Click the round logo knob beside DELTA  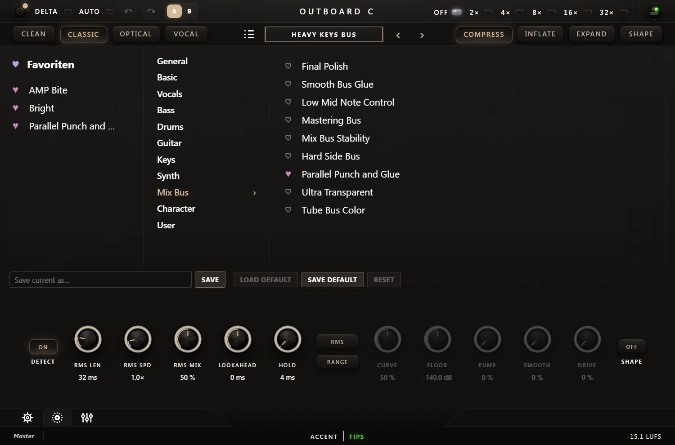(x=20, y=11)
